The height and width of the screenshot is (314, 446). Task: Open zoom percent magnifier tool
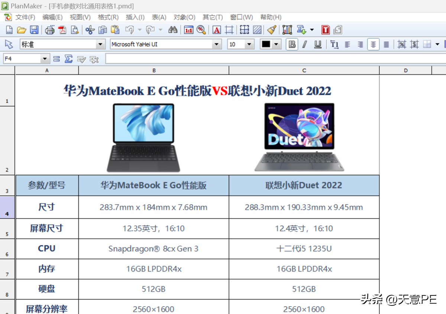click(201, 30)
